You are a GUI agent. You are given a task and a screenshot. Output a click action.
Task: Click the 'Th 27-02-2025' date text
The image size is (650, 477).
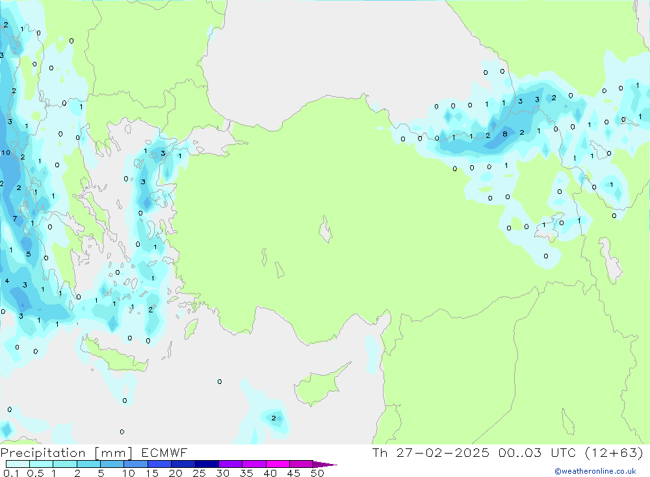431,453
